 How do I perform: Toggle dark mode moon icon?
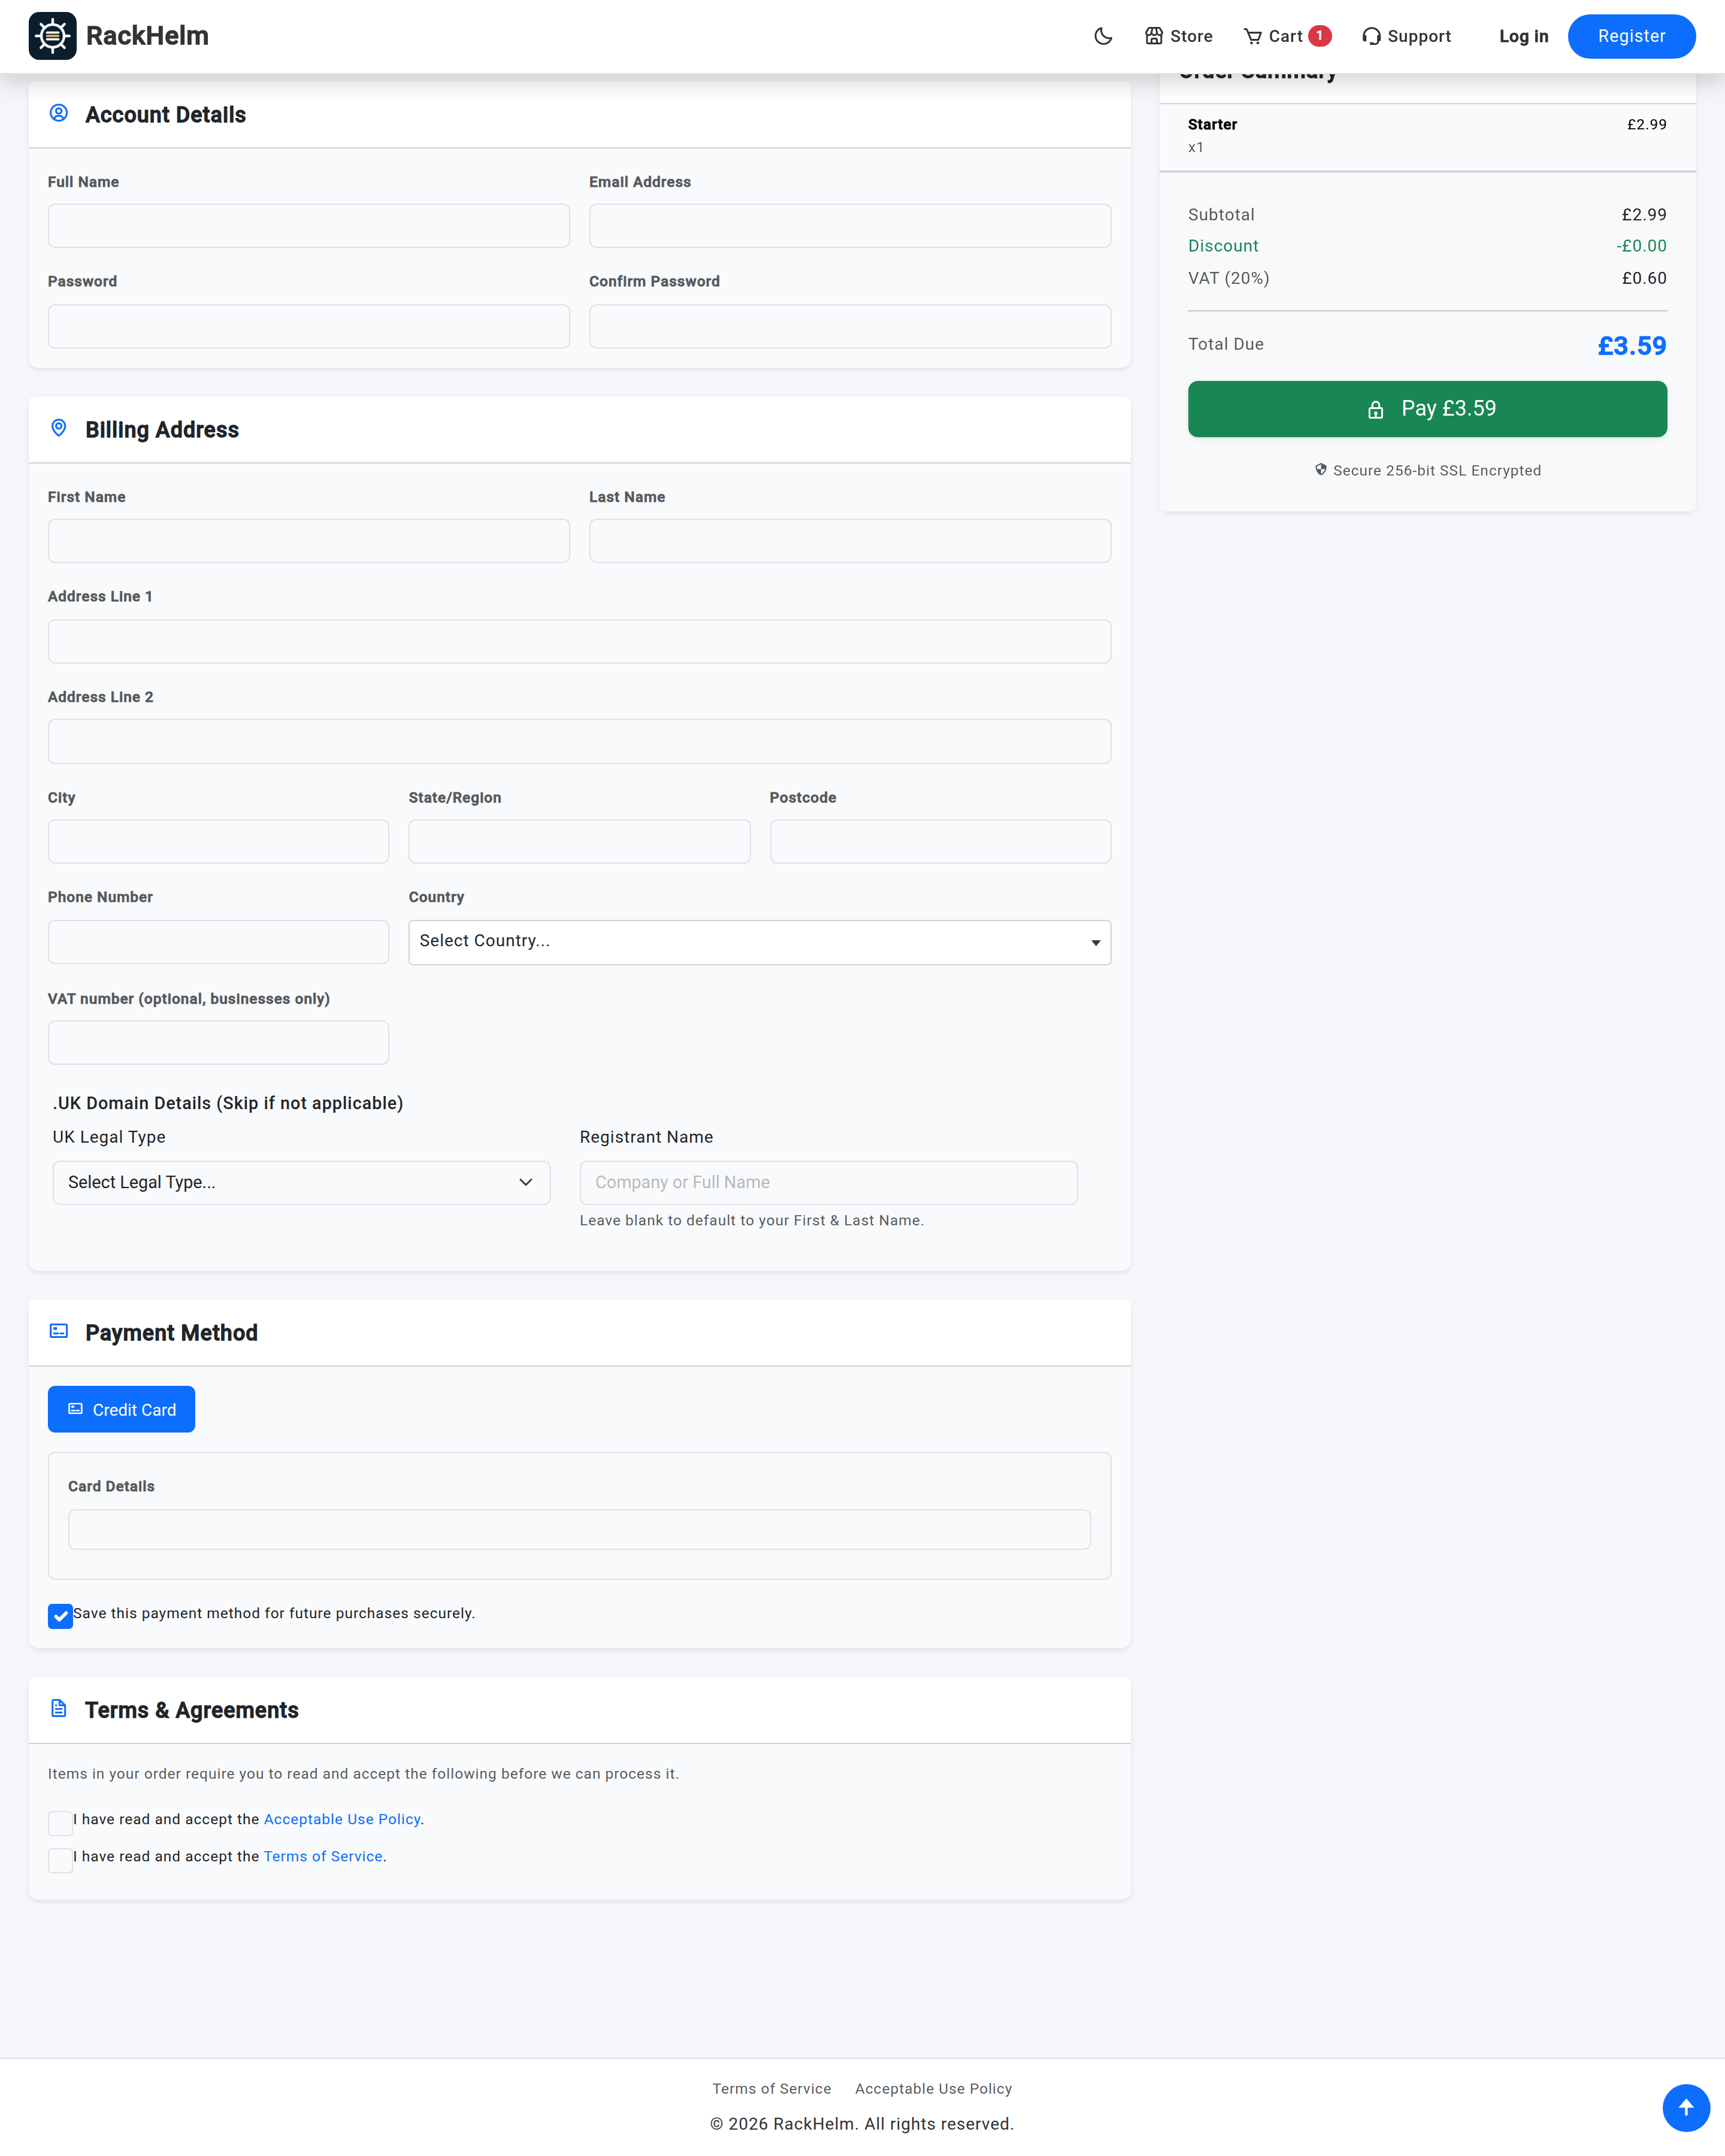click(x=1103, y=36)
